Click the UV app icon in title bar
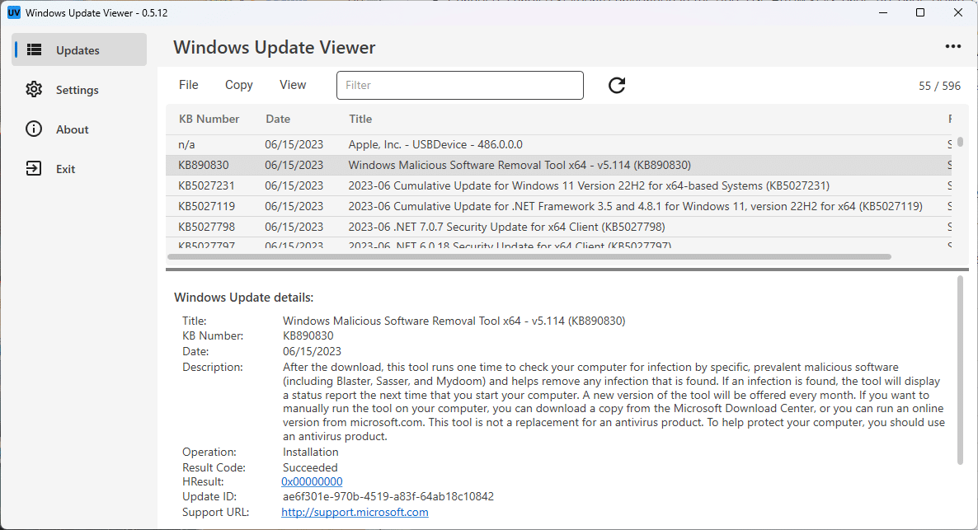 click(x=12, y=12)
